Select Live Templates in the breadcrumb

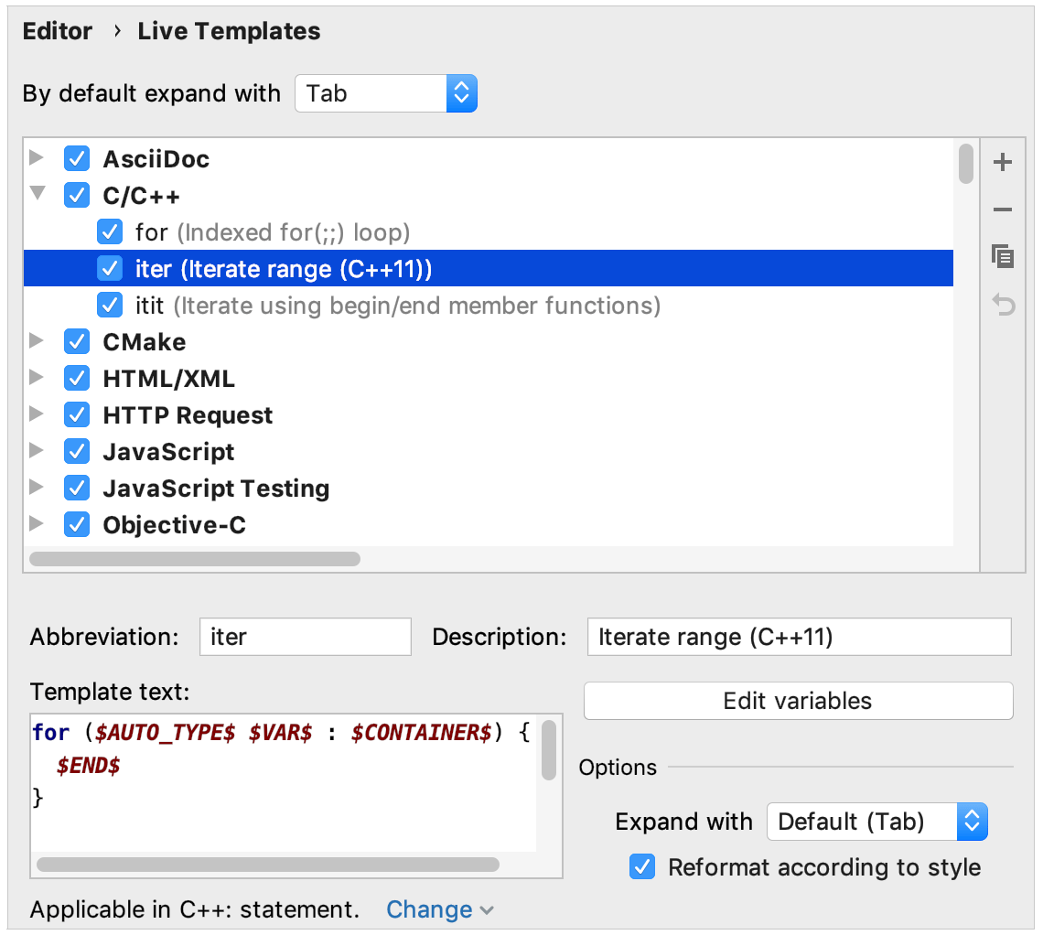tap(228, 30)
